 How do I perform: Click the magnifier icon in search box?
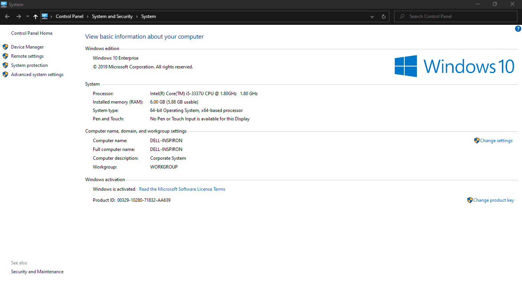(402, 16)
